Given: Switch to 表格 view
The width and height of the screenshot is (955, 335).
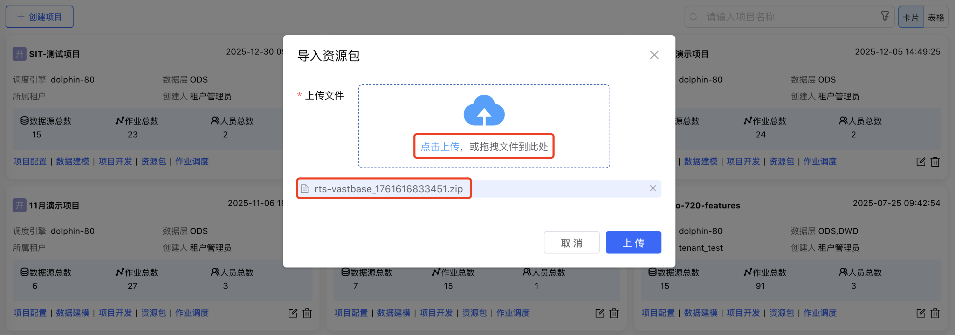Looking at the screenshot, I should click(x=936, y=17).
